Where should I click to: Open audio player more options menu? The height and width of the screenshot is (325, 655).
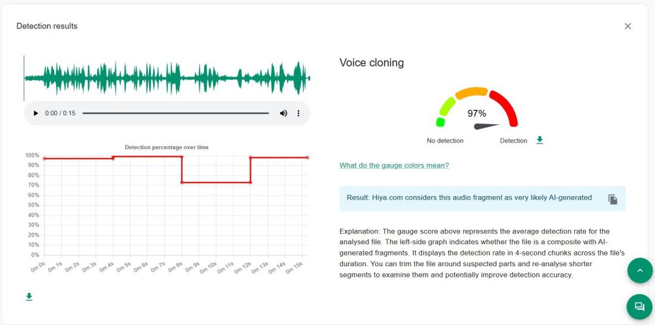[299, 113]
